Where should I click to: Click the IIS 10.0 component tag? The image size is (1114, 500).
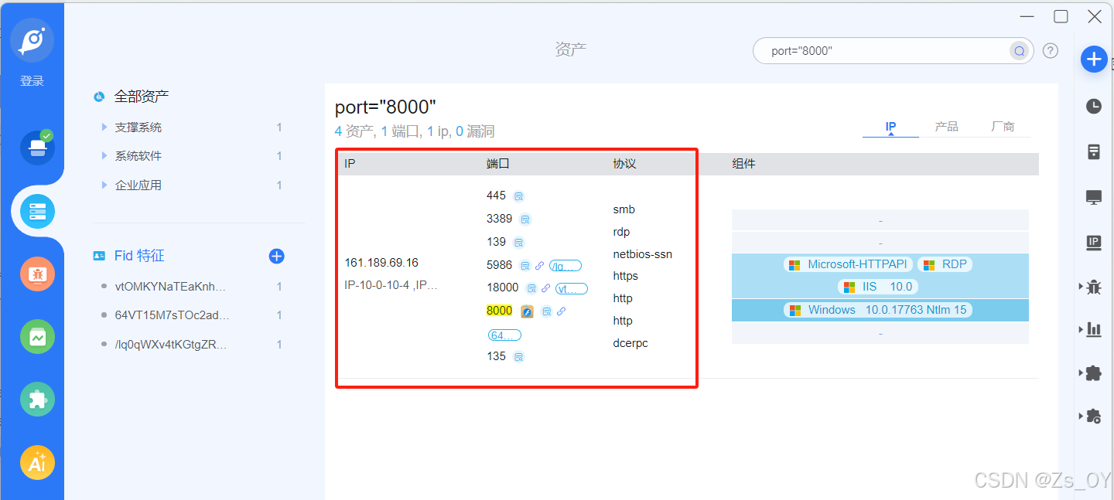click(878, 287)
